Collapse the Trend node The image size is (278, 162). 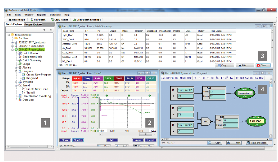click(16, 85)
